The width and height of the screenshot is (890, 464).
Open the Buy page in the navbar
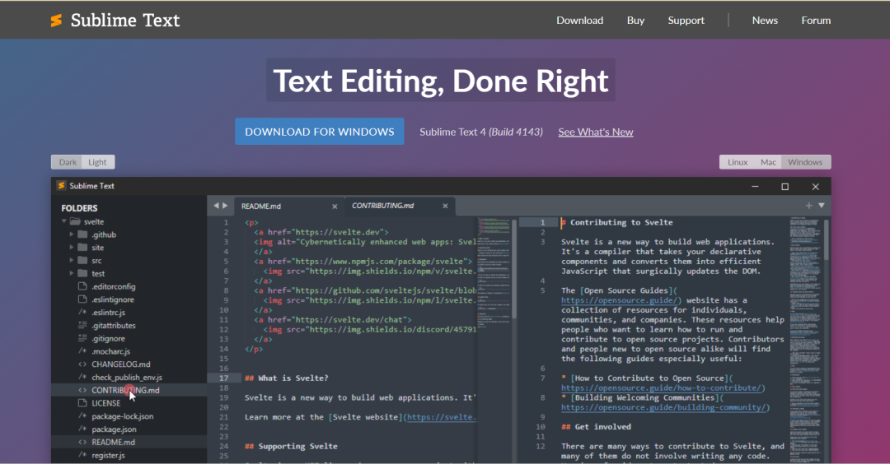click(635, 21)
